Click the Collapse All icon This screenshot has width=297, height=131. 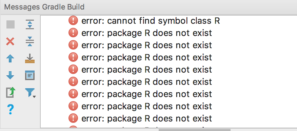click(30, 41)
